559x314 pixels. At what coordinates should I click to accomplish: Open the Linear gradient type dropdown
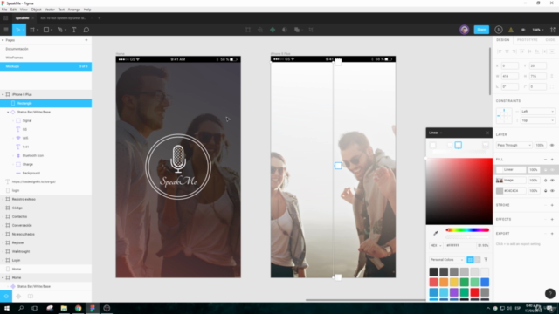coord(436,133)
